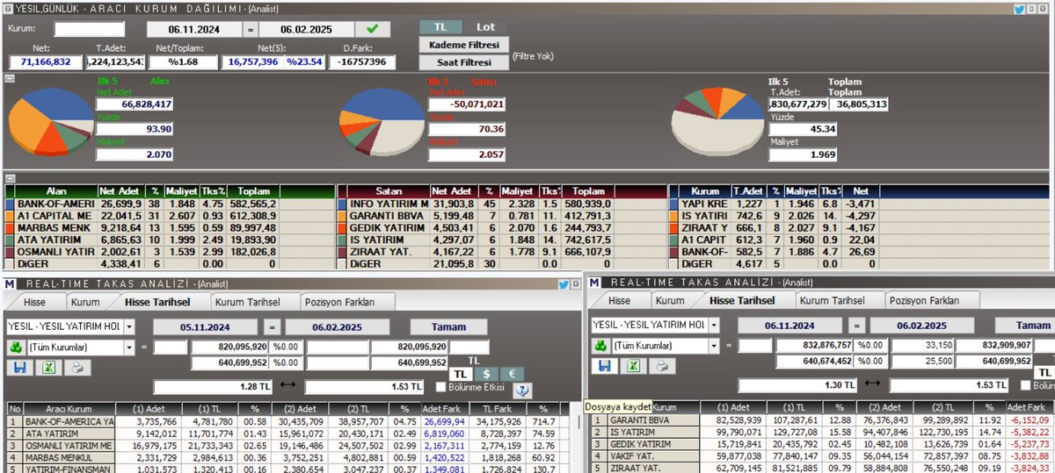Viewport: 1055px width, 473px height.
Task: Toggle Bölünme checkbox in right Takas window
Action: coord(1025,385)
